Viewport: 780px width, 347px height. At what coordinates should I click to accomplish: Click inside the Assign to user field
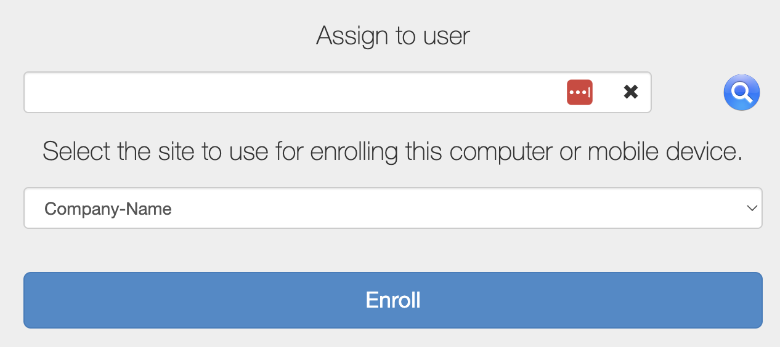[290, 92]
